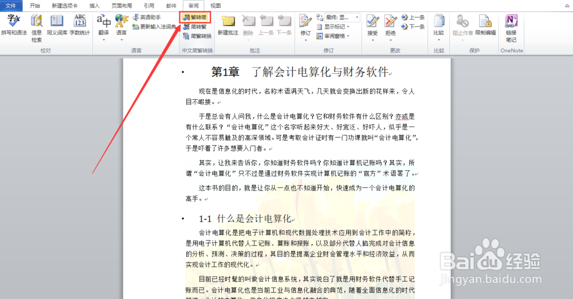The image size is (573, 299).
Task: Expand Accept (接受) dropdown arrow
Action: [x=372, y=40]
